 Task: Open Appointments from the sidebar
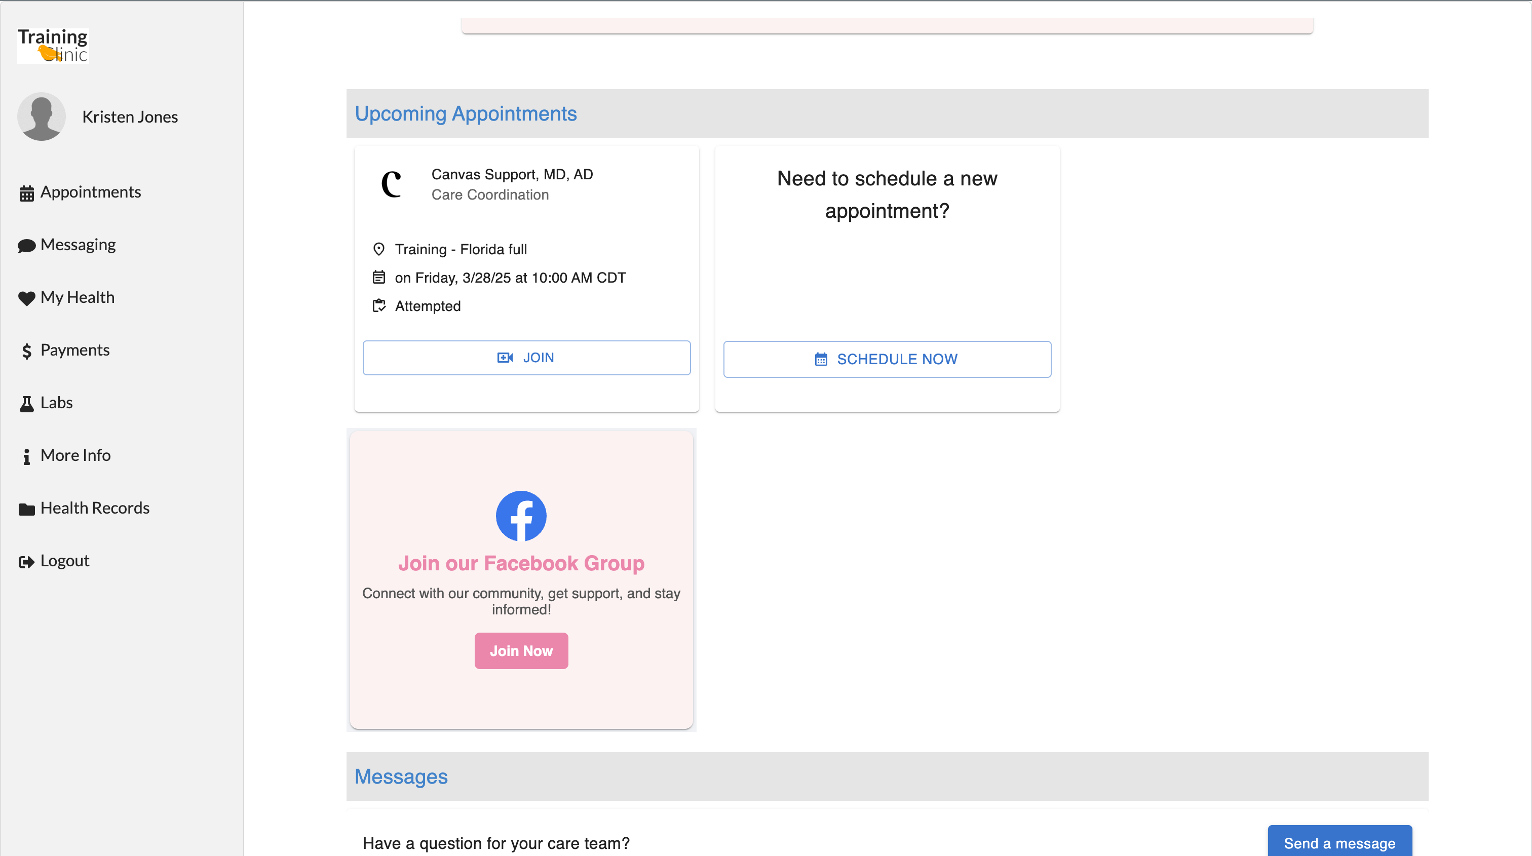pyautogui.click(x=90, y=191)
